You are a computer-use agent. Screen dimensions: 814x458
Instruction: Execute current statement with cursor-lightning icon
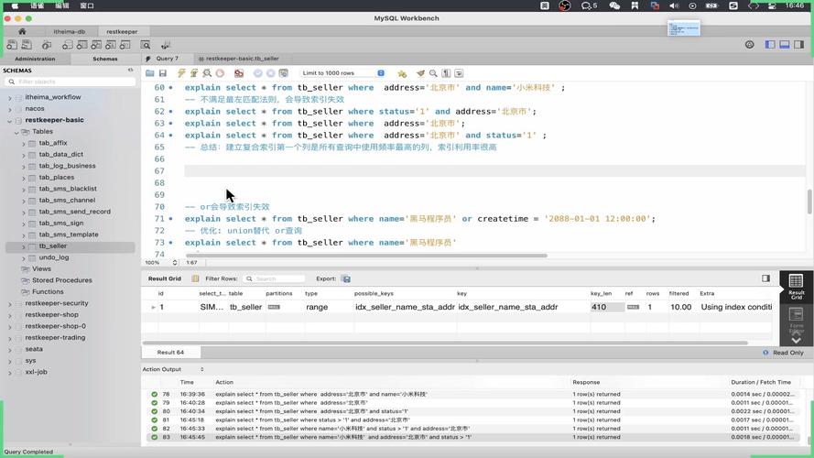pyautogui.click(x=194, y=73)
